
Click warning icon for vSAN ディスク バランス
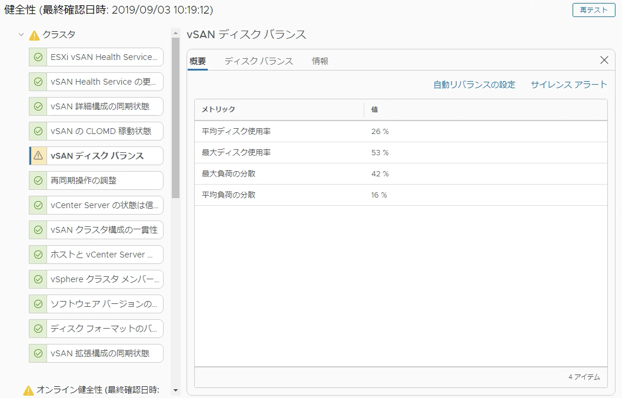38,156
